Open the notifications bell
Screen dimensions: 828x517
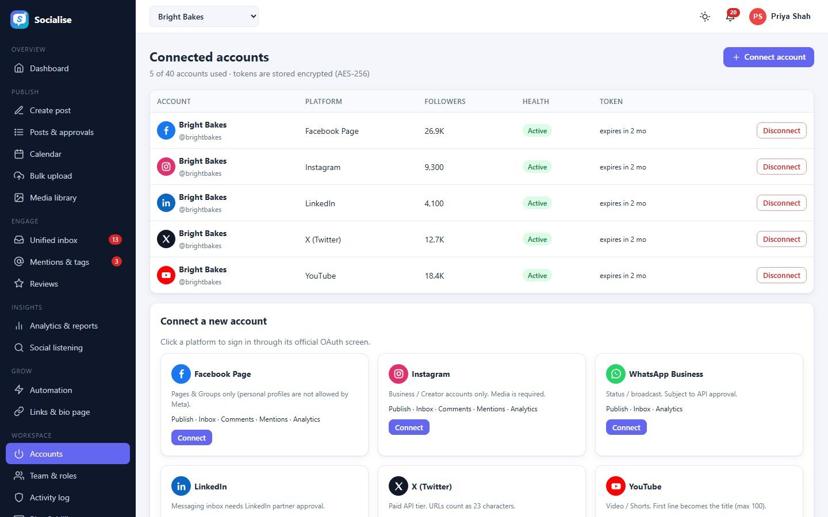730,17
